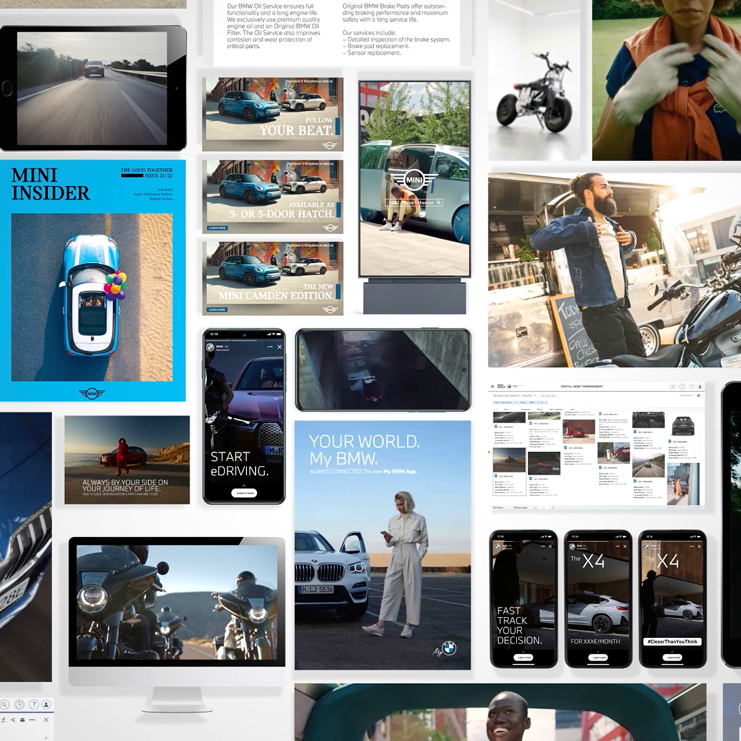Close the #CloserThanYouThink X4 story
This screenshot has width=741, height=741.
(x=699, y=546)
